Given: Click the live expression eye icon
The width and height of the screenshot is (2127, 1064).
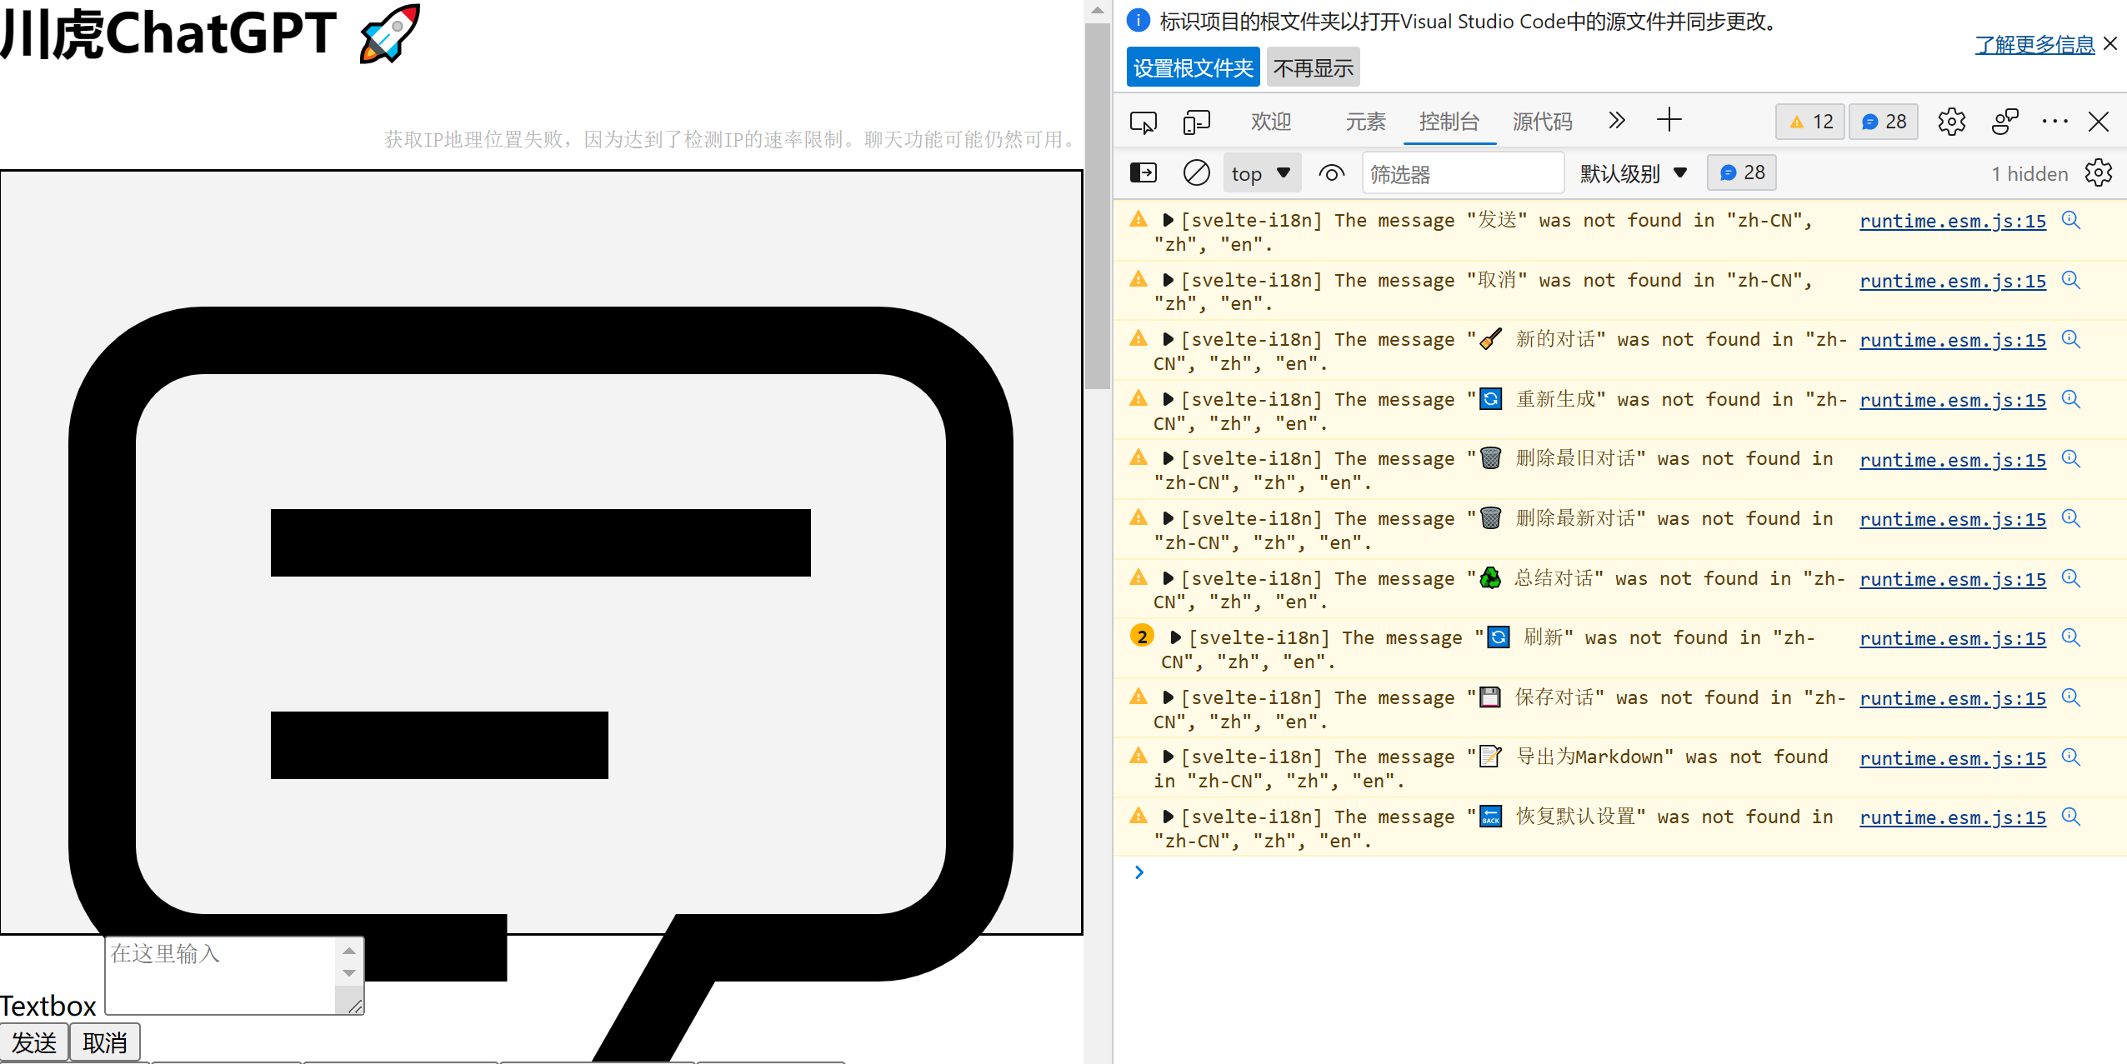Looking at the screenshot, I should [x=1331, y=173].
